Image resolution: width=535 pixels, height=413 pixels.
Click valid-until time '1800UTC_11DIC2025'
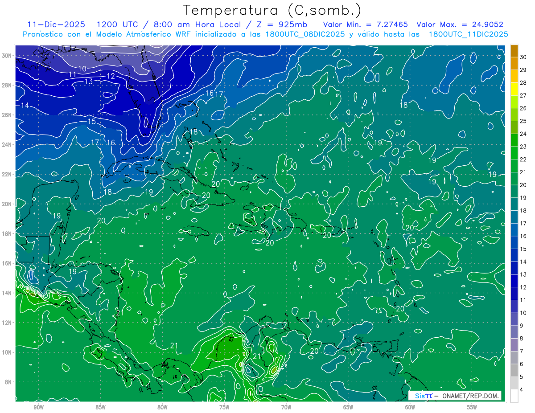click(x=469, y=34)
